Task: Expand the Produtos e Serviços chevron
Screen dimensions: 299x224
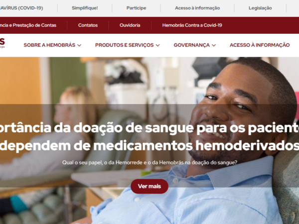Action: tap(157, 45)
